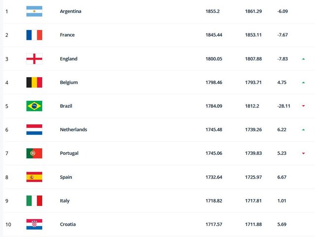Click the green up arrow beside England
The image size is (315, 237).
(304, 59)
